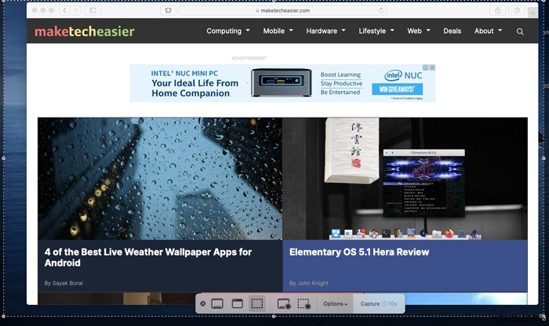Open the Options dropdown in screenshot toolbar
This screenshot has width=549, height=326.
click(x=336, y=303)
